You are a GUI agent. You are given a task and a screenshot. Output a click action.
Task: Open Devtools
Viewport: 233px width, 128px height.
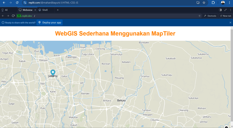[210, 16]
